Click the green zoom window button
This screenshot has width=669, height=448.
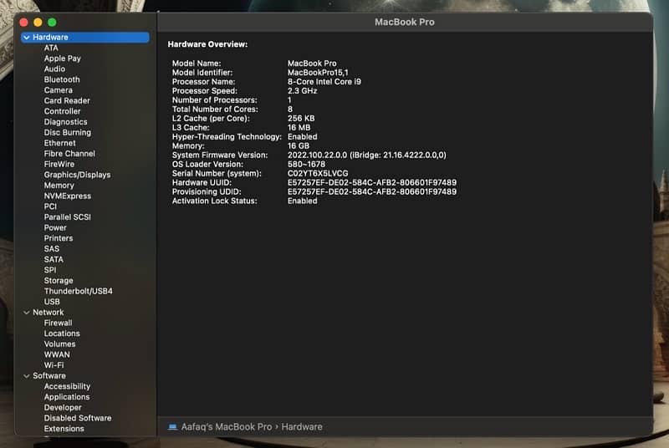point(52,22)
